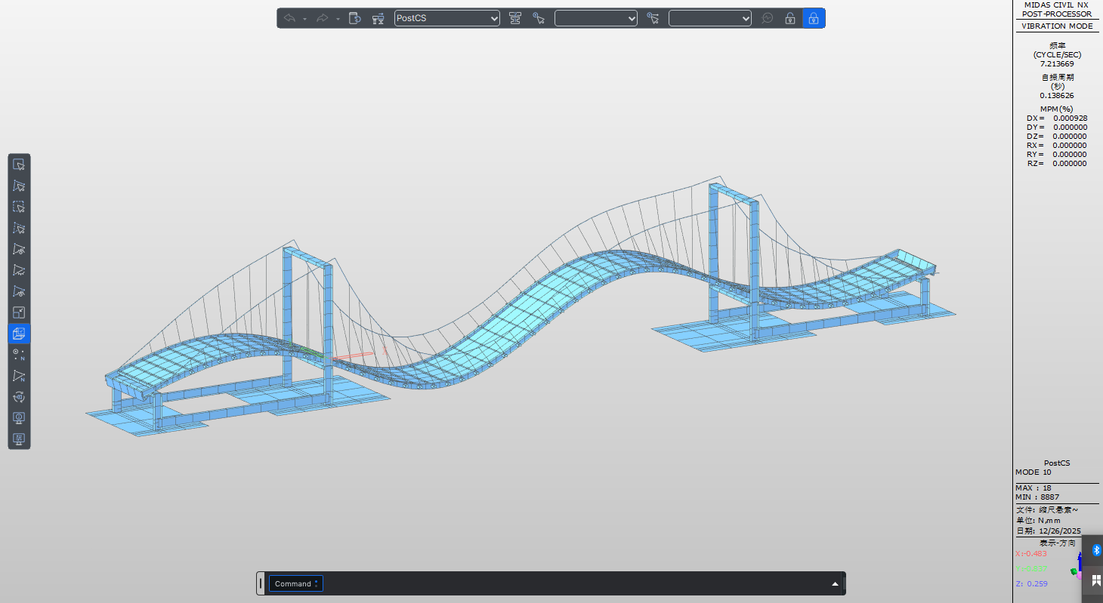Screen dimensions: 1103x603
Task: Click inside the Command input field
Action: point(574,583)
